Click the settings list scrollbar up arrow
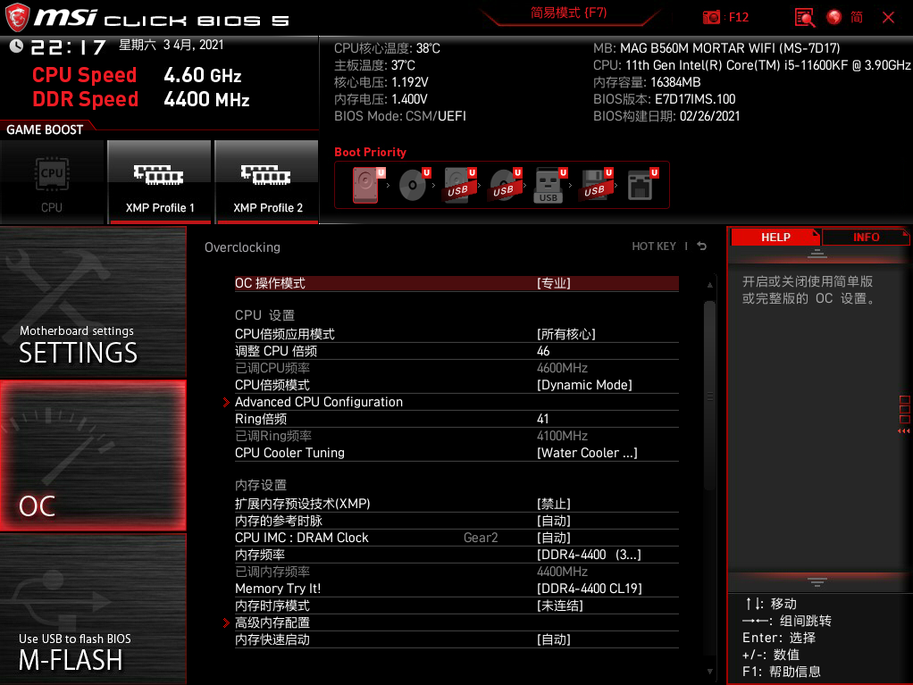913x685 pixels. [x=710, y=285]
